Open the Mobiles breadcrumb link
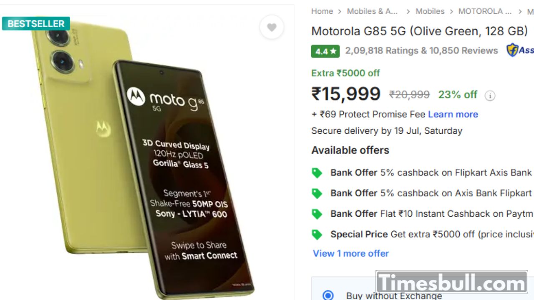 pyautogui.click(x=430, y=12)
